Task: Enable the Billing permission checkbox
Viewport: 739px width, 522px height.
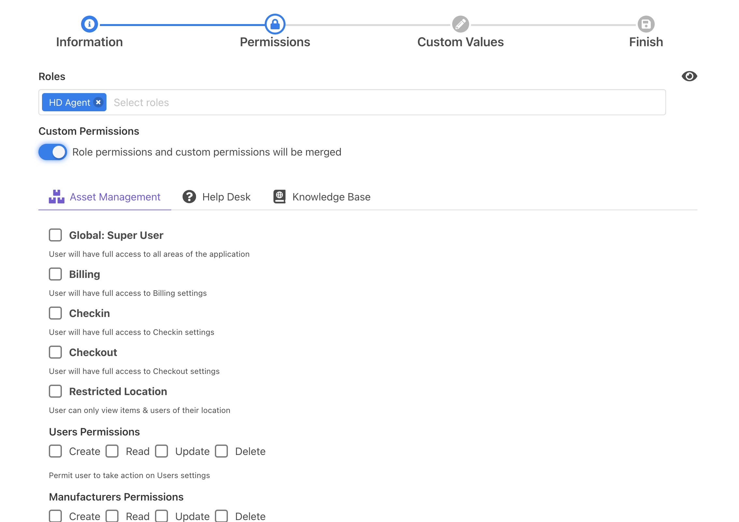Action: coord(55,274)
